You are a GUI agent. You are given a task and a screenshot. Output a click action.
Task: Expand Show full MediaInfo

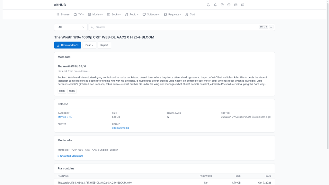pyautogui.click(x=70, y=156)
